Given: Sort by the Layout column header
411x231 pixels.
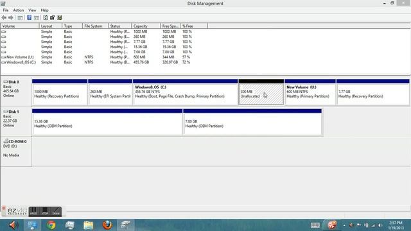Looking at the screenshot, I should click(51, 26).
